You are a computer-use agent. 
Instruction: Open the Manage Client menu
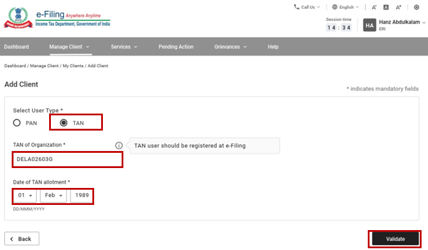[69, 47]
